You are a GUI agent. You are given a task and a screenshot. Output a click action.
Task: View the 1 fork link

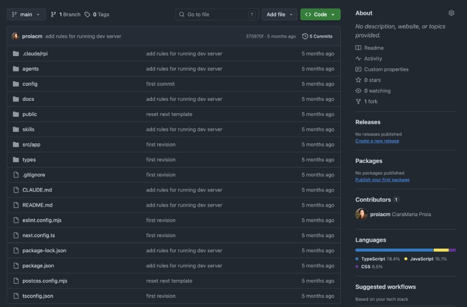click(x=371, y=102)
